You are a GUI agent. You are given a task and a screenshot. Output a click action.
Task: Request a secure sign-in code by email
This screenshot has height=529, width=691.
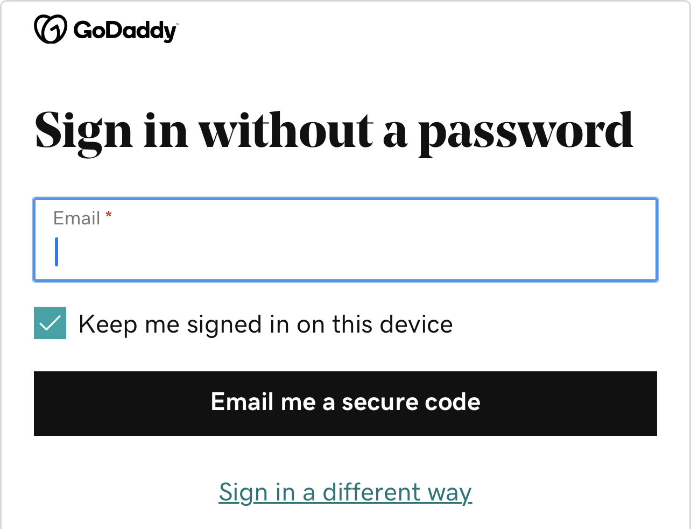pos(345,403)
